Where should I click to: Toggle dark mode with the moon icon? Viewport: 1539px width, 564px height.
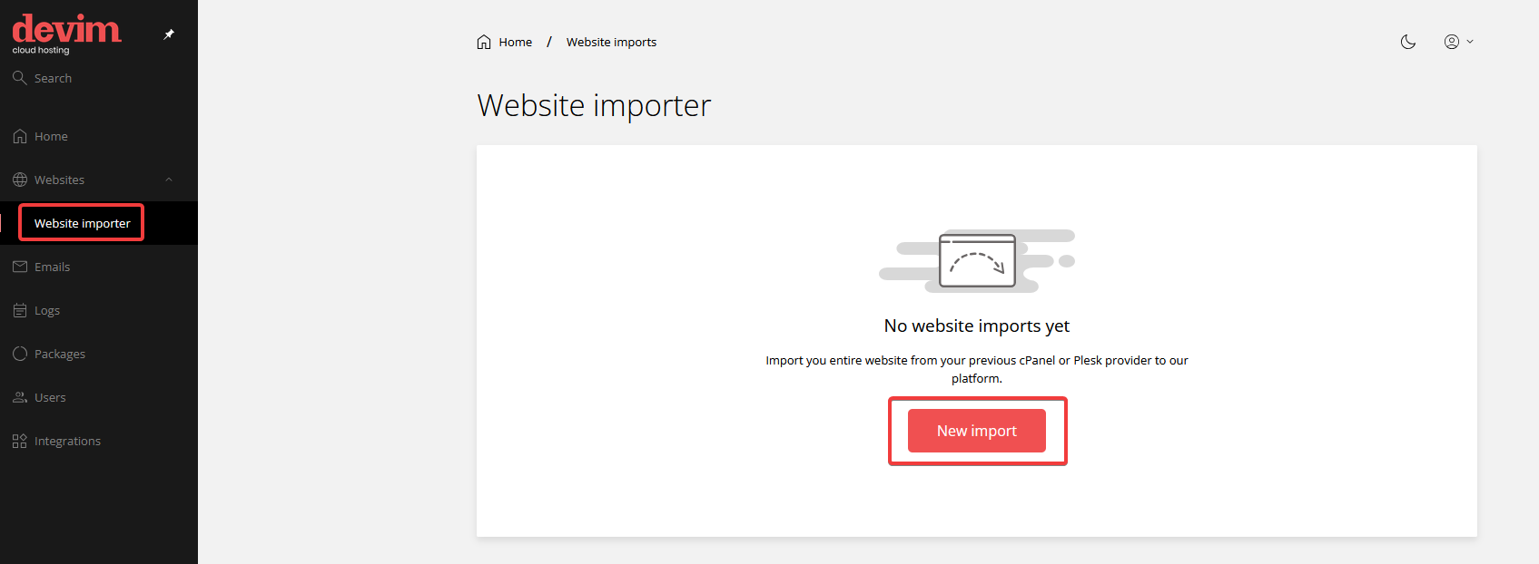(x=1408, y=42)
